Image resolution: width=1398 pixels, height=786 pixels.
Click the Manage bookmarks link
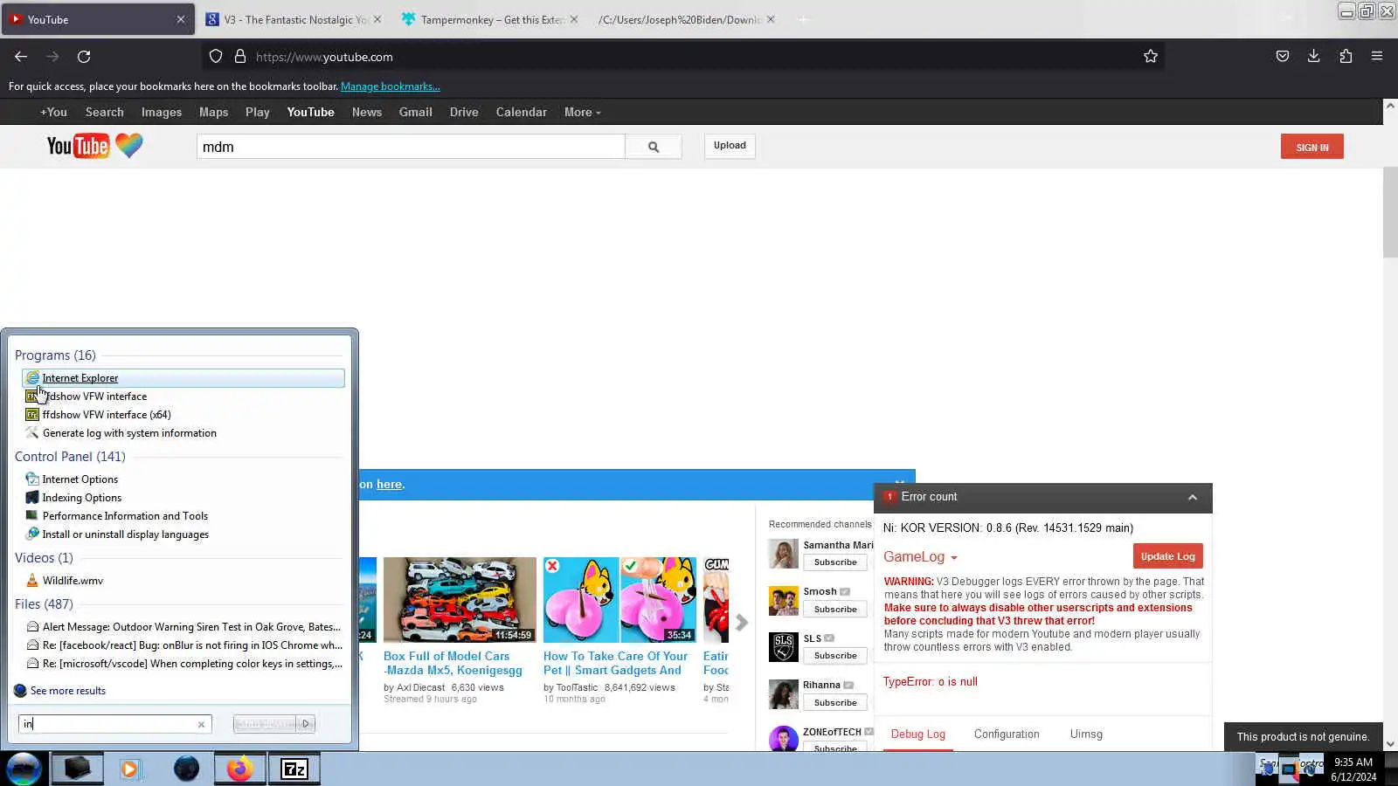tap(391, 86)
